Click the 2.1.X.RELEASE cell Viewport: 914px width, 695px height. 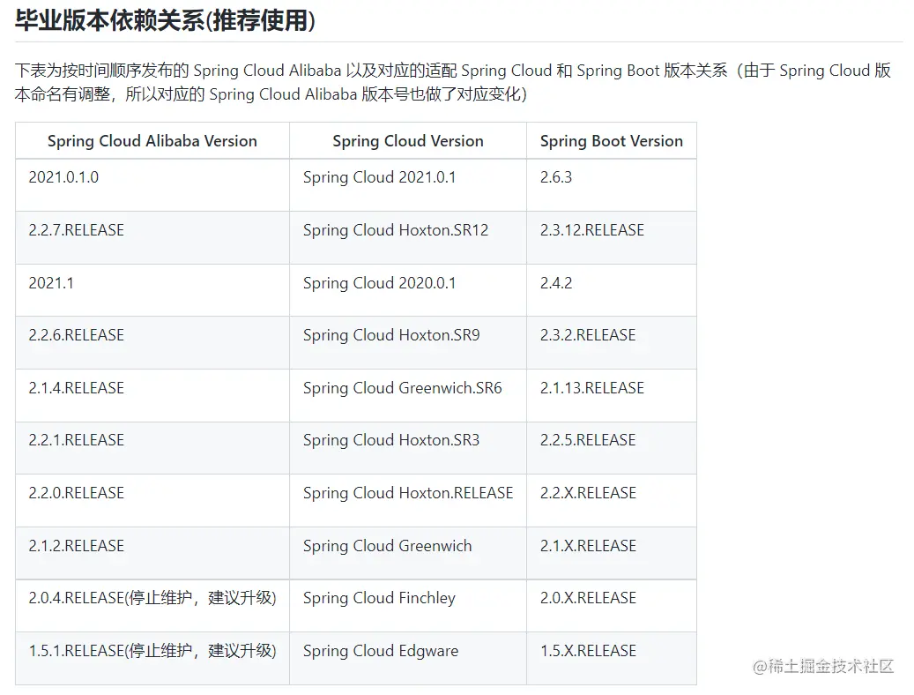612,553
